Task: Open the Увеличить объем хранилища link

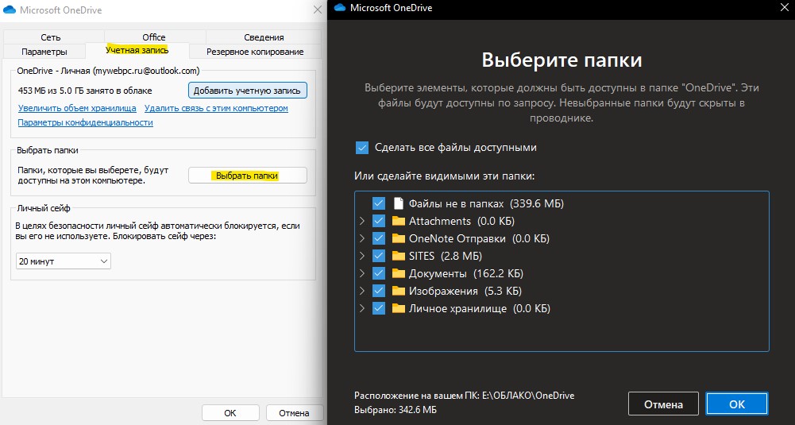Action: pos(77,108)
